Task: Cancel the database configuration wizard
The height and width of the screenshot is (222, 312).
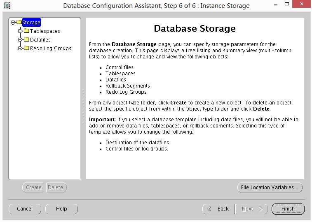Action: point(25,209)
